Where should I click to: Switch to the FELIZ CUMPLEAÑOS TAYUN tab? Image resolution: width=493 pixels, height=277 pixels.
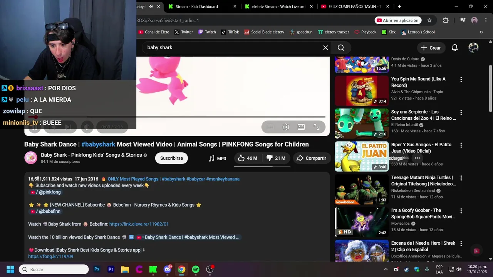pos(354,7)
